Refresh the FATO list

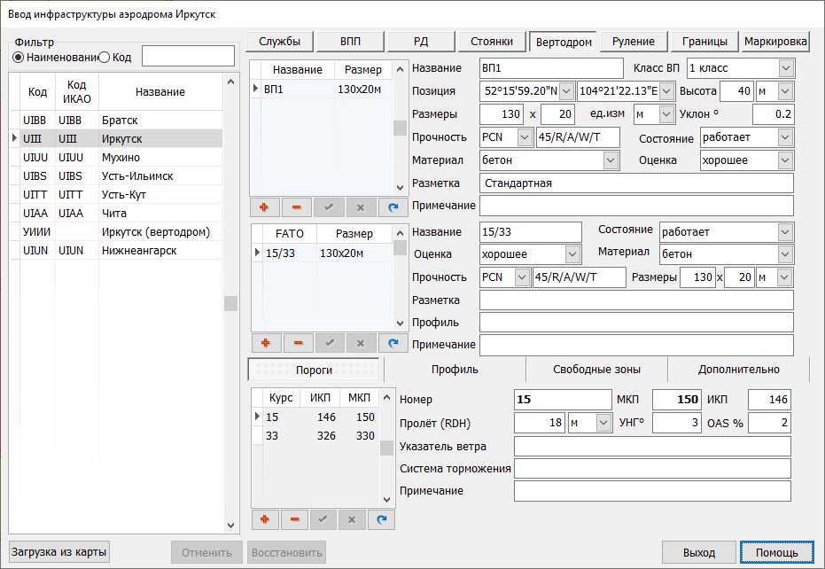click(393, 343)
